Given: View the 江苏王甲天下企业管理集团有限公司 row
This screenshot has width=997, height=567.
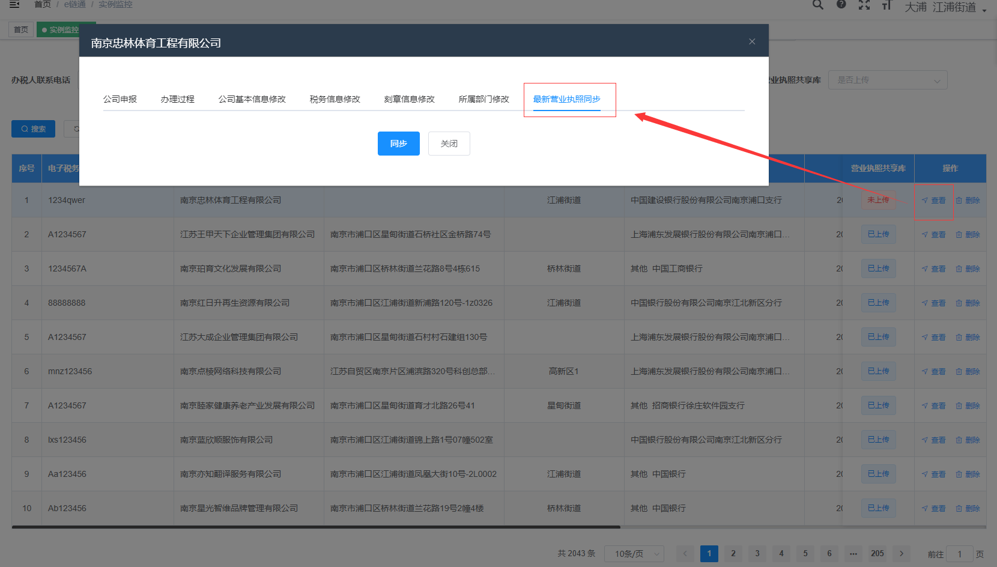Looking at the screenshot, I should click(x=934, y=235).
